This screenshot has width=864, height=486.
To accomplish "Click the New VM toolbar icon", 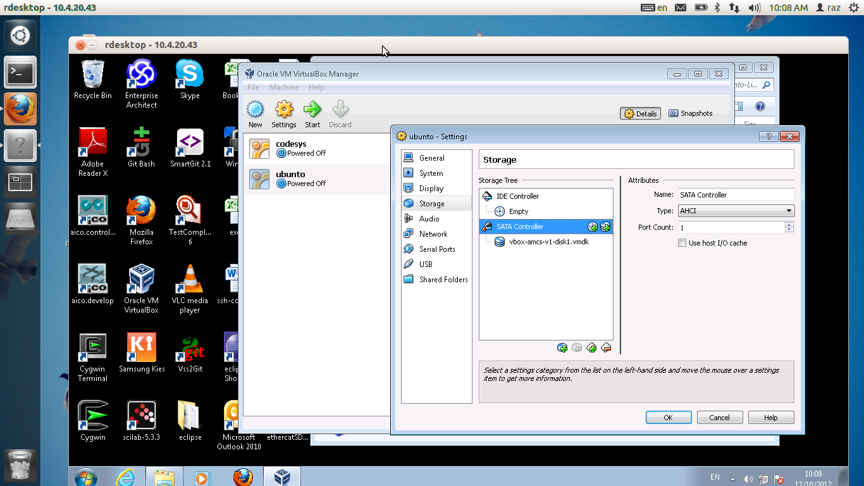I will pyautogui.click(x=255, y=114).
